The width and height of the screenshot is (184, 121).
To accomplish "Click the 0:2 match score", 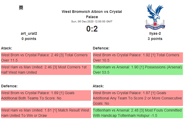I will 92,29.
